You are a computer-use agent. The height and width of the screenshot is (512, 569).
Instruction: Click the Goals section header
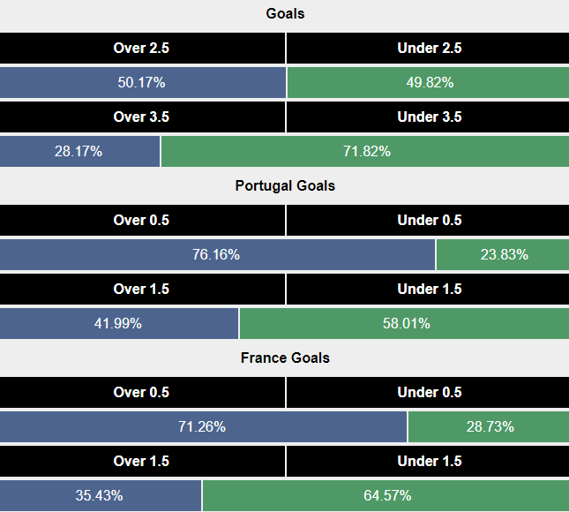point(284,14)
